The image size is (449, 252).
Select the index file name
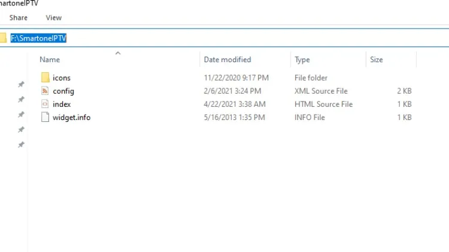[x=62, y=104]
